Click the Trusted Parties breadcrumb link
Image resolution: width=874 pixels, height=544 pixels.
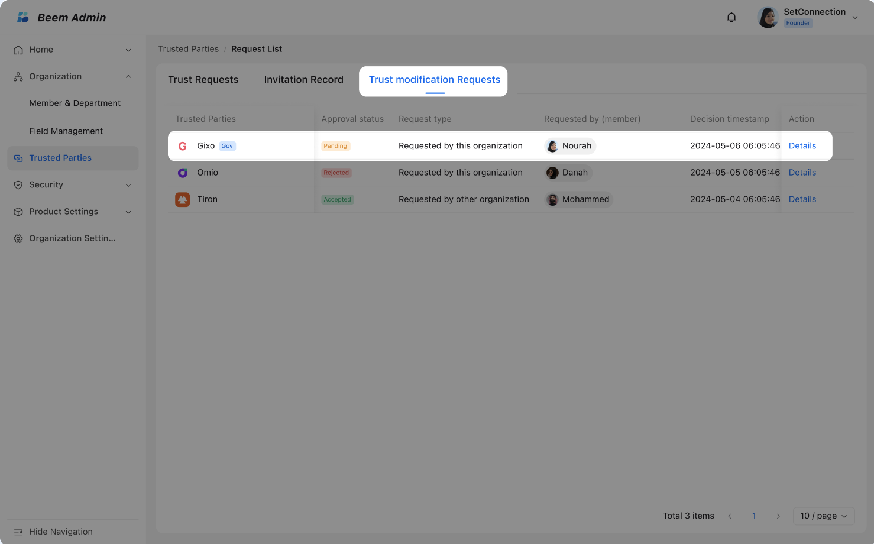[188, 49]
